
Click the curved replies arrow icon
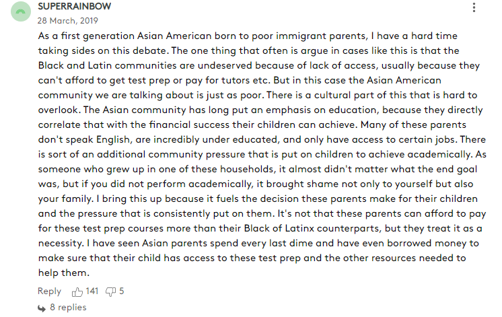pos(42,308)
